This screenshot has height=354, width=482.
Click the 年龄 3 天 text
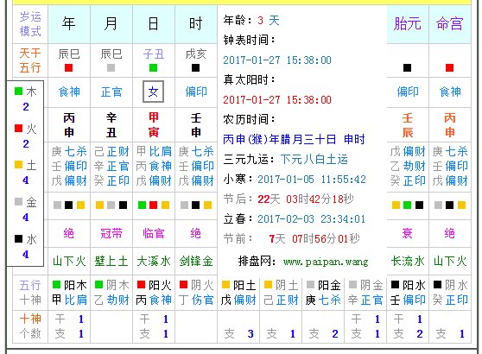251,21
